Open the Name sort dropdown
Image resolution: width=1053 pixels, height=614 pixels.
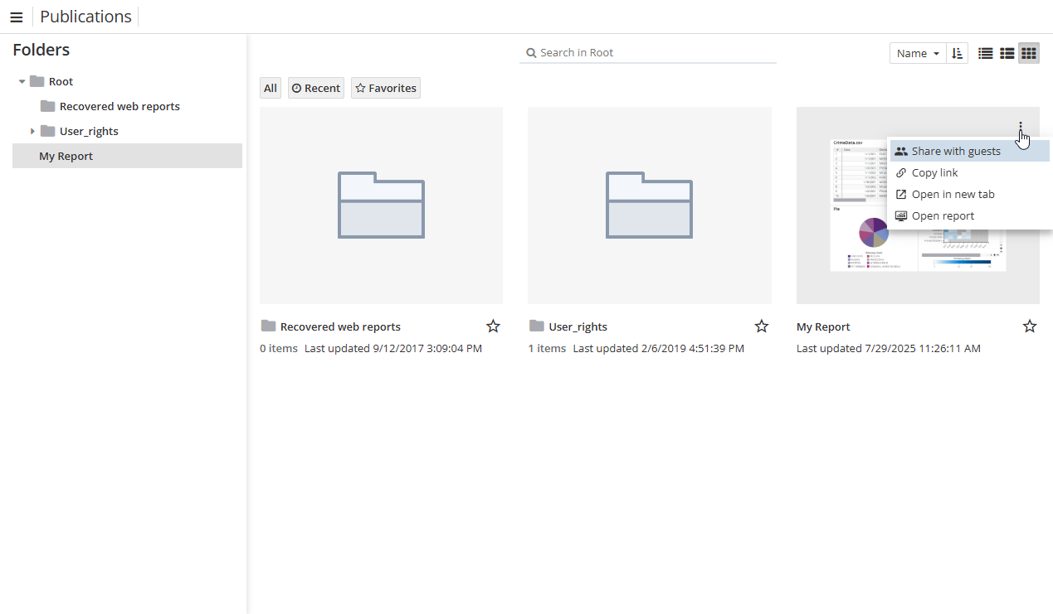[x=918, y=53]
